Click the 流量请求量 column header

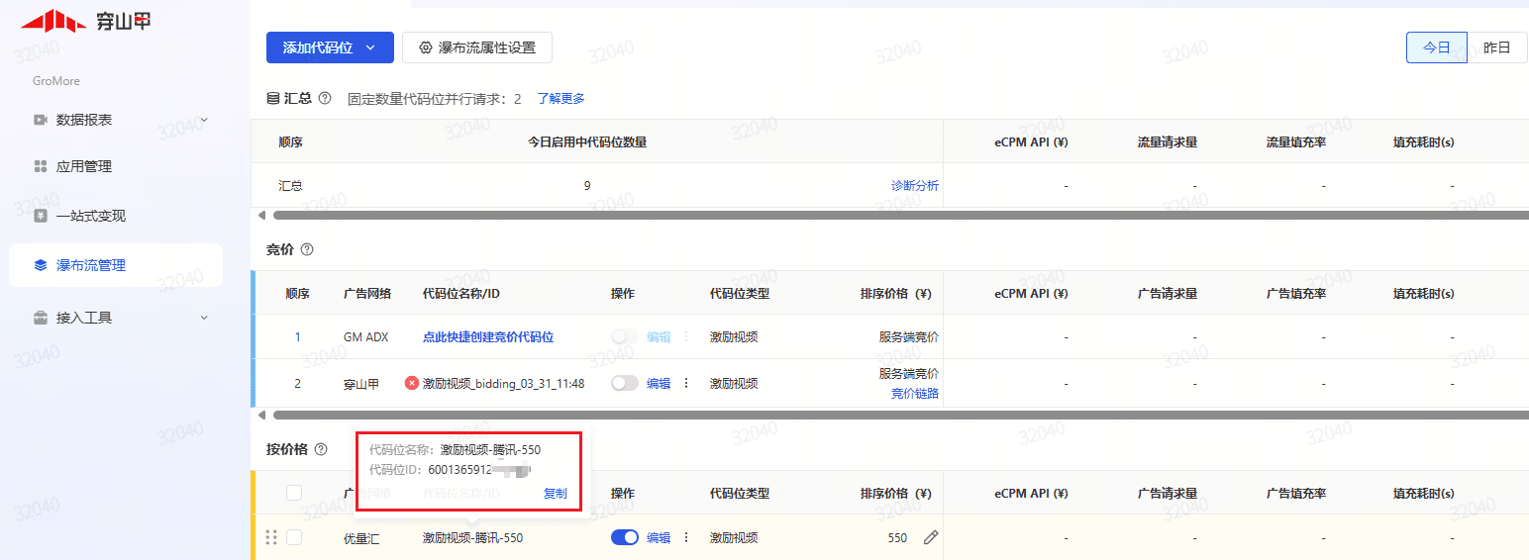pos(1168,142)
